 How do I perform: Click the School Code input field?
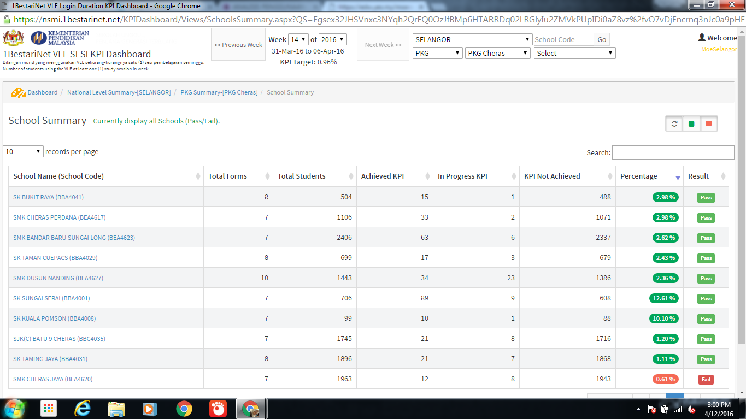pyautogui.click(x=563, y=39)
